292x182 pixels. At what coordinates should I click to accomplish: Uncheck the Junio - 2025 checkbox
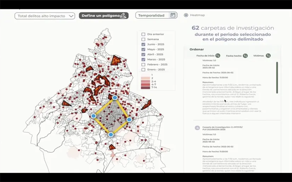(143, 44)
